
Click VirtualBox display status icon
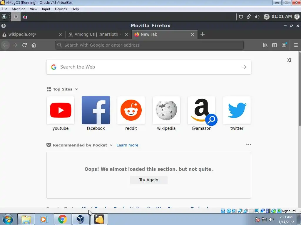(257, 211)
